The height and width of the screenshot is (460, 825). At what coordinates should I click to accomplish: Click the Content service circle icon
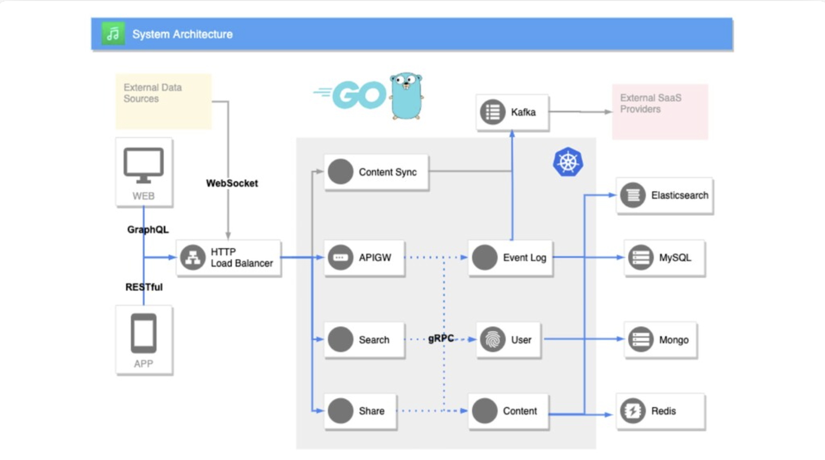484,411
